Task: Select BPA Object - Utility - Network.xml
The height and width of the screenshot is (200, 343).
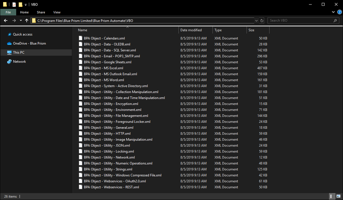Action: (x=110, y=157)
